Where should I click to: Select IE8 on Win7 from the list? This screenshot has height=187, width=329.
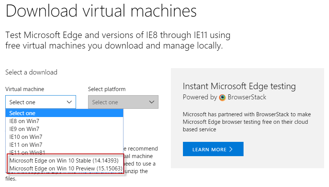tap(24, 121)
